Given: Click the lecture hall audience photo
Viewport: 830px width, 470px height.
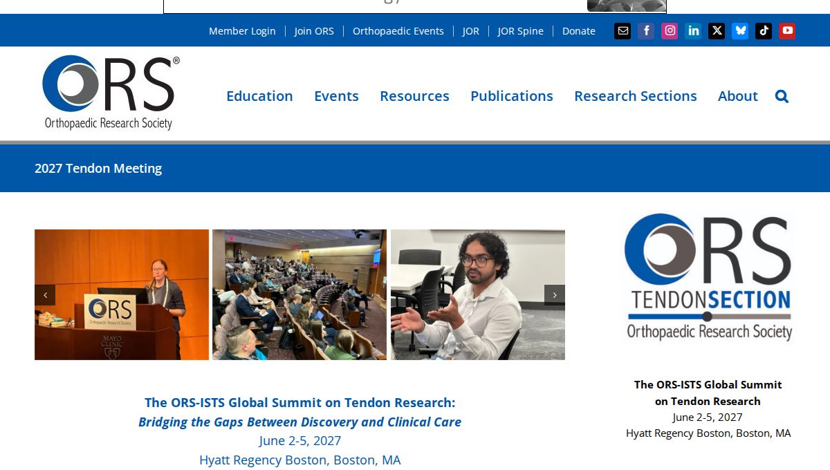Looking at the screenshot, I should 299,294.
